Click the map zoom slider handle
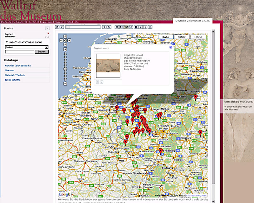 coord(65,69)
